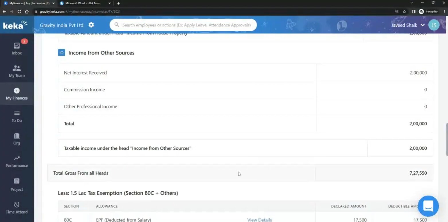Click the Keka logo

tap(15, 25)
